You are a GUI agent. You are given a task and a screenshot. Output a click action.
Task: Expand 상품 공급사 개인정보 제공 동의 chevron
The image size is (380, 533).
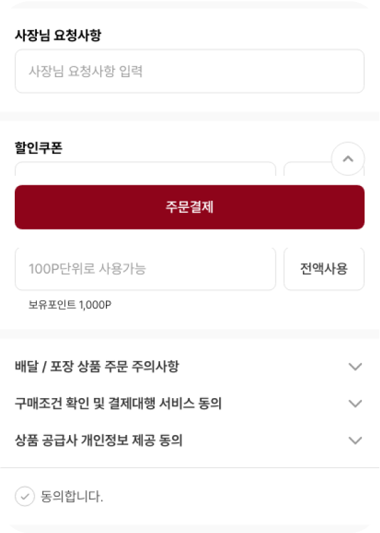355,440
